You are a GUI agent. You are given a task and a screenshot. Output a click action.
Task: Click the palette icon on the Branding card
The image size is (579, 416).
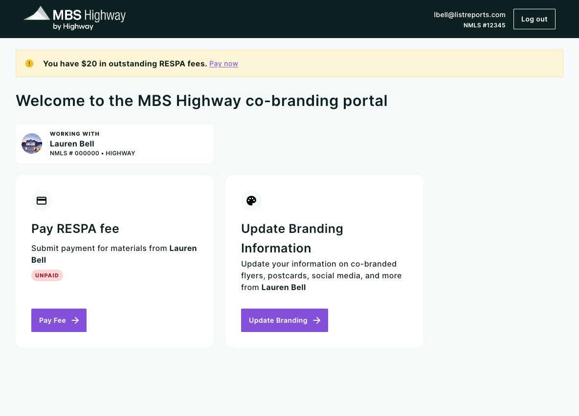(251, 201)
